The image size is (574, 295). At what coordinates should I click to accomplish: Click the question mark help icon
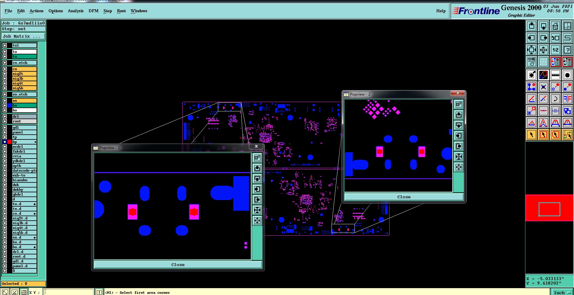point(567,50)
